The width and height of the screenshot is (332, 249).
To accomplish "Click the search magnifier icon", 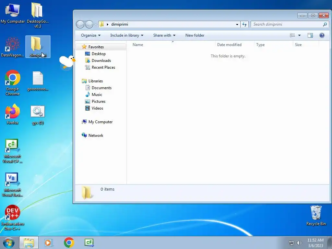I will pyautogui.click(x=325, y=24).
